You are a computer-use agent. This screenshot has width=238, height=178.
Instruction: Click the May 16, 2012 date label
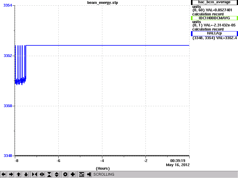tap(178, 165)
